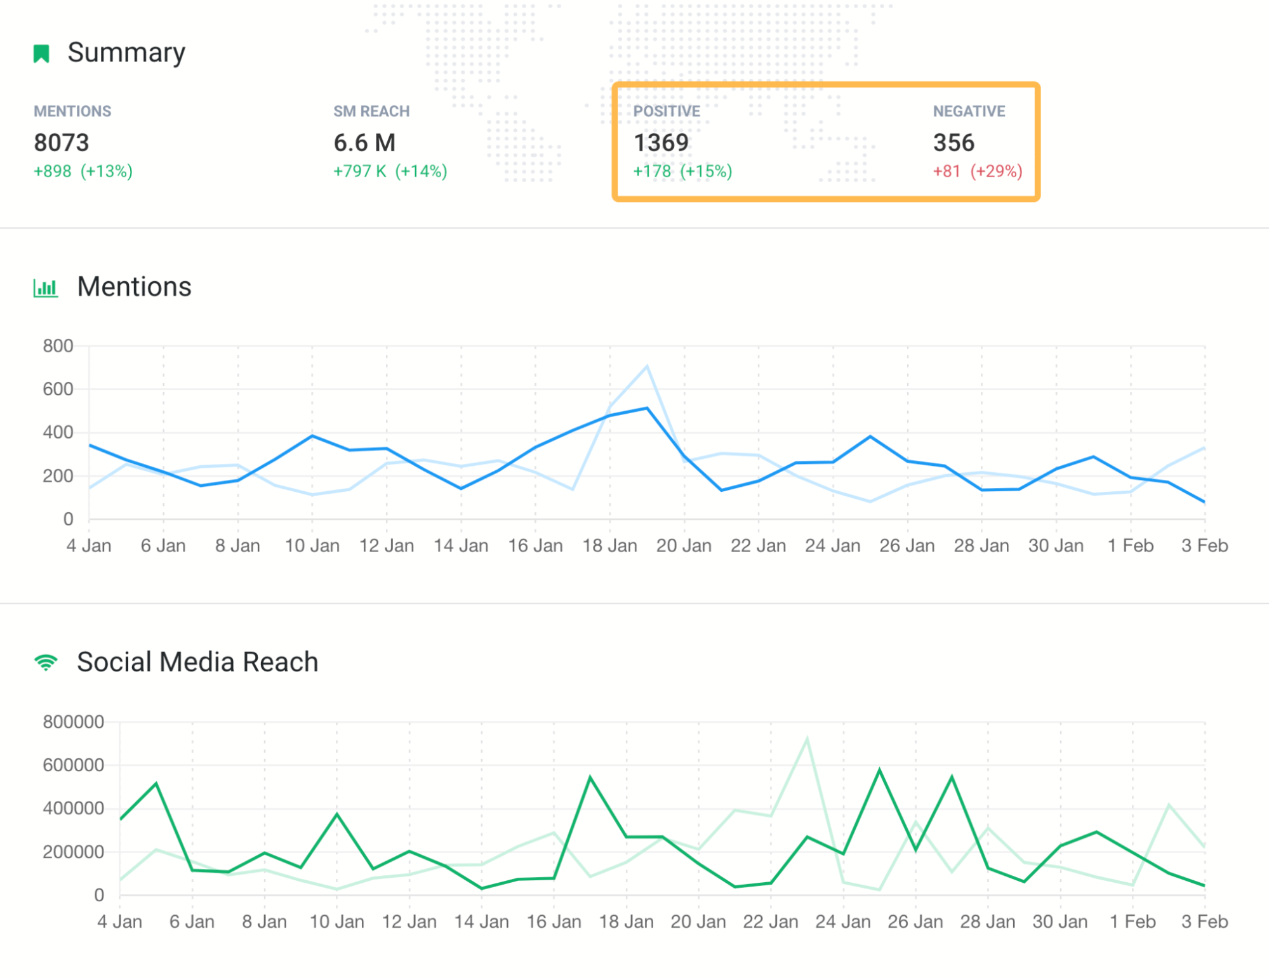The image size is (1269, 978).
Task: Click the 800000 y-axis value on Reach chart
Action: pos(73,722)
